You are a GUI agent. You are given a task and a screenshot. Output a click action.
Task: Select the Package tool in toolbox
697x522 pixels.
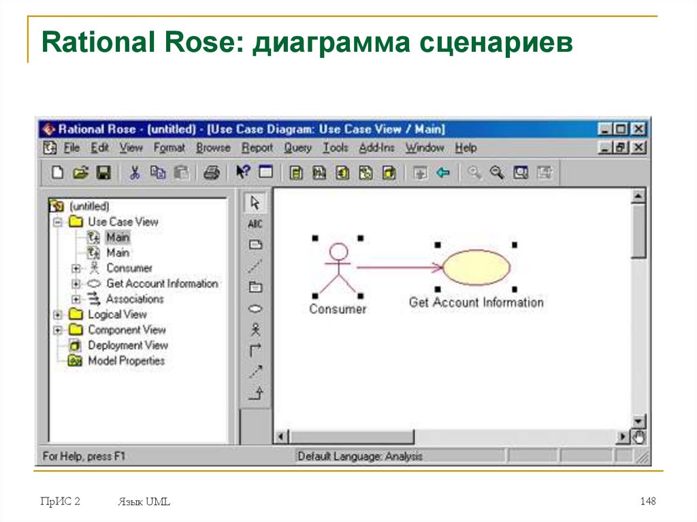point(255,287)
